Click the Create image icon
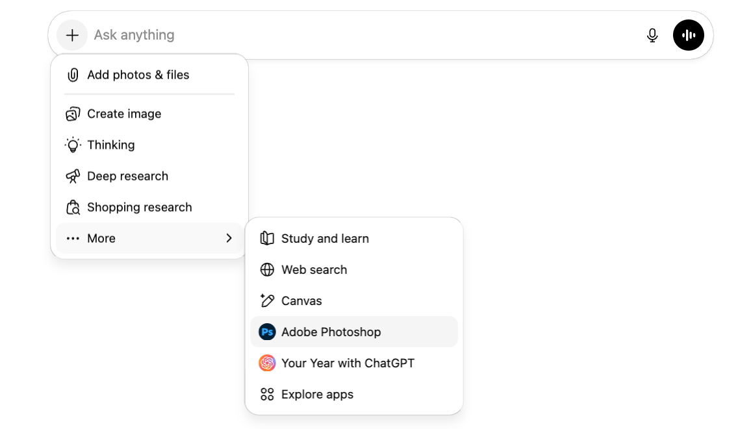 click(x=73, y=114)
